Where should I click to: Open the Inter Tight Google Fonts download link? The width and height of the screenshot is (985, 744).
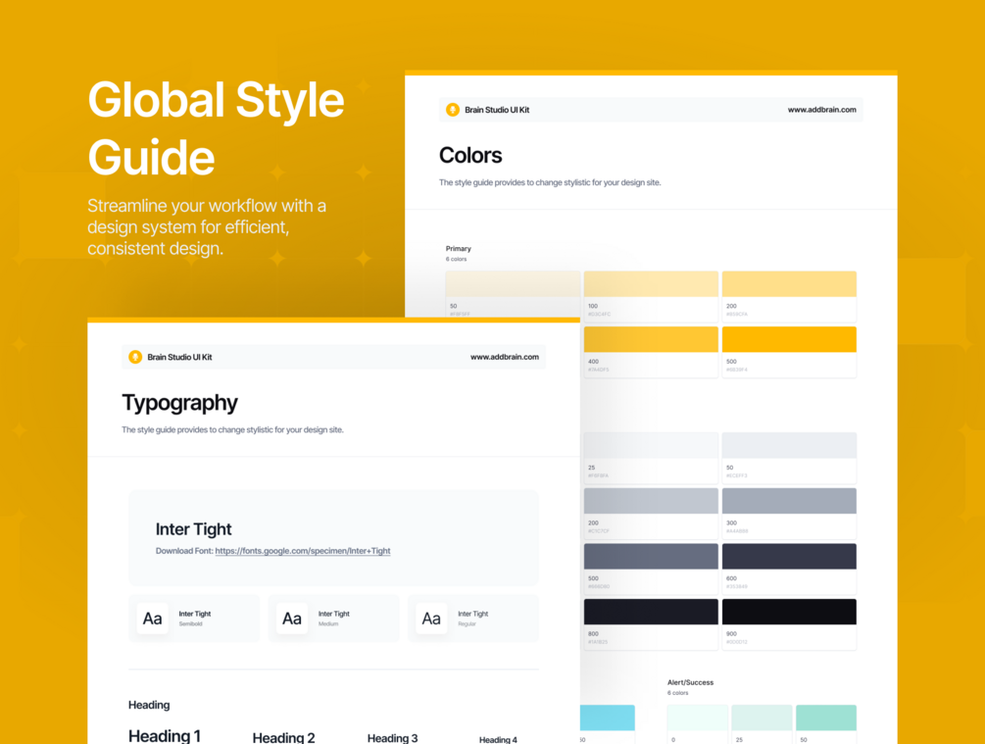303,551
